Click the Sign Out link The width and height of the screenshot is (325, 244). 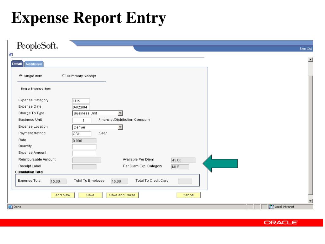click(306, 49)
